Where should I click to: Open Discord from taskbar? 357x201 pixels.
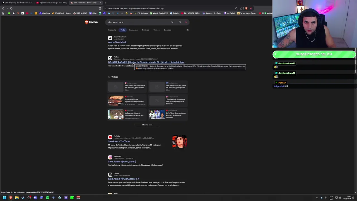(35, 198)
